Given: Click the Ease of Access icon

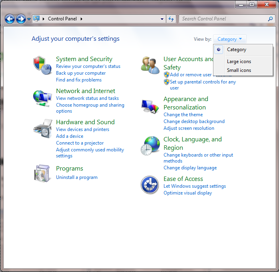Looking at the screenshot, I should (x=149, y=185).
